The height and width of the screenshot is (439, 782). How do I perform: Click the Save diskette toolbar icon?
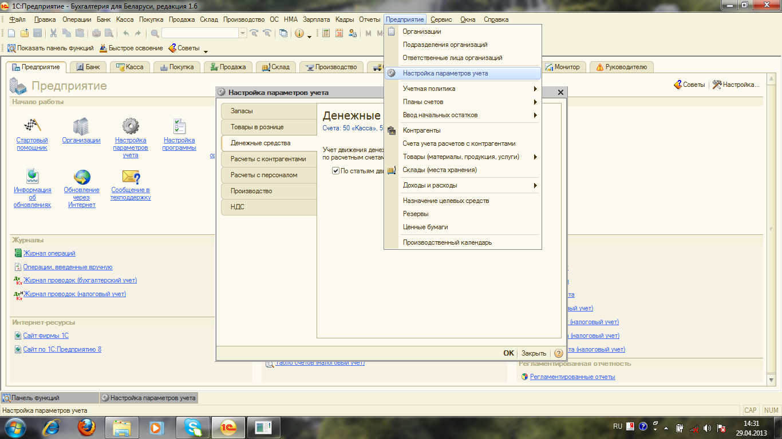38,33
